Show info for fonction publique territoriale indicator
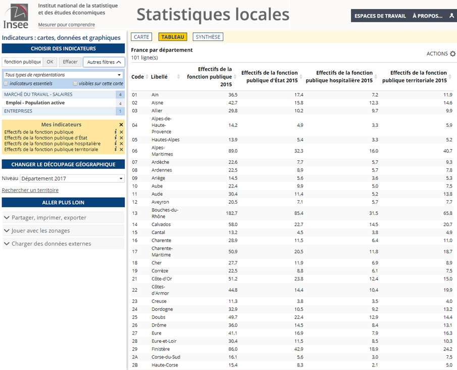 tap(116, 149)
